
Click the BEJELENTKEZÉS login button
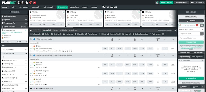coord(182,3)
